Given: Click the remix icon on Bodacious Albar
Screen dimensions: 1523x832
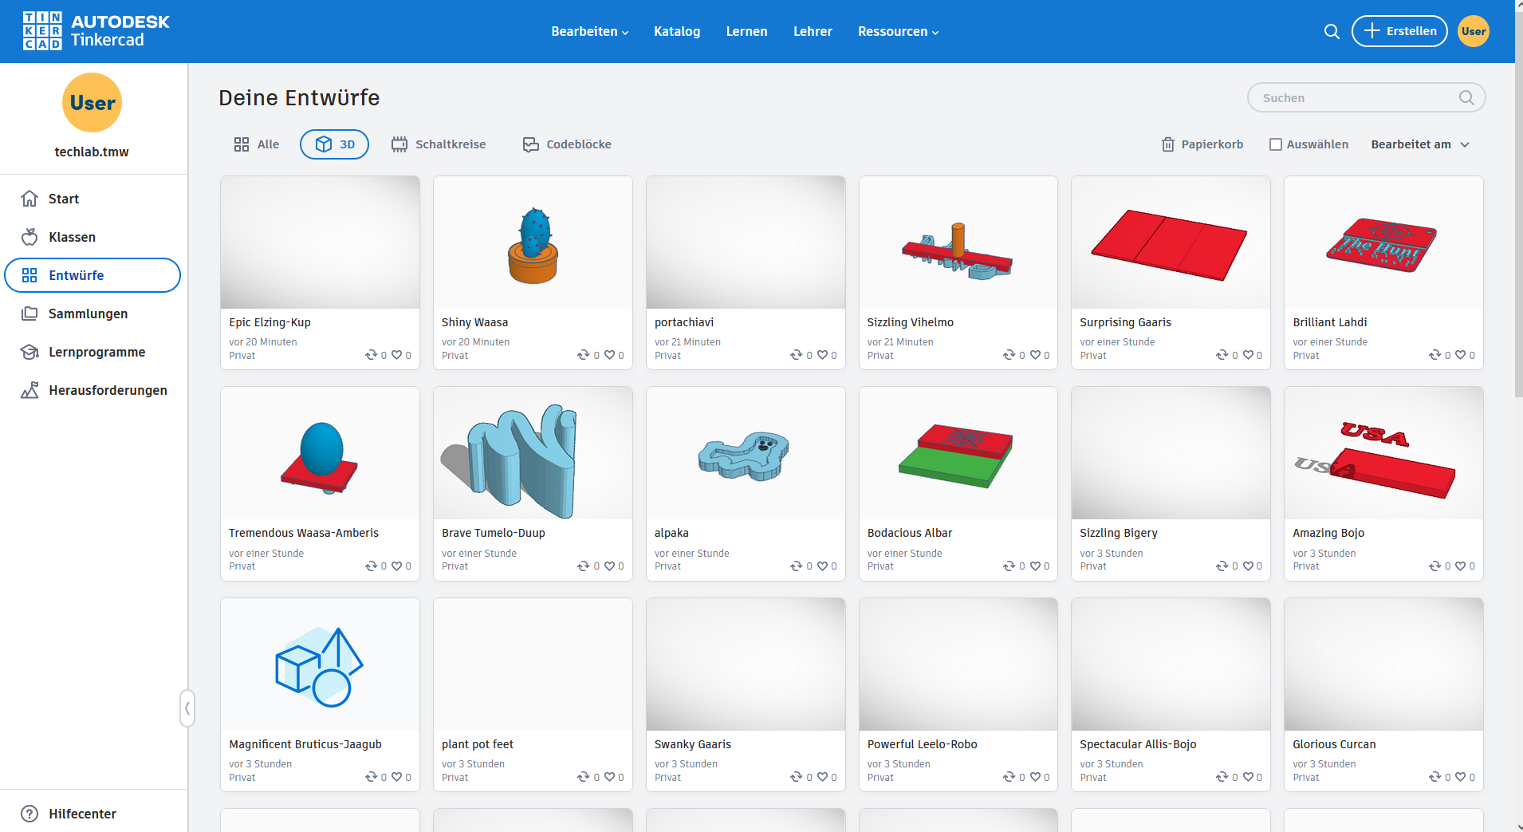Looking at the screenshot, I should coord(1009,566).
